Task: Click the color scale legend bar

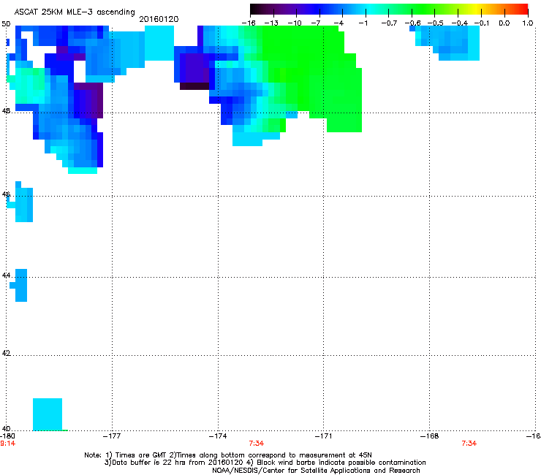Action: (389, 9)
